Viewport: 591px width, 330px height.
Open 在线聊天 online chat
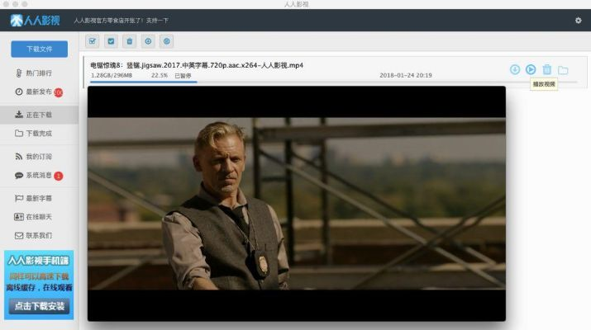click(39, 217)
